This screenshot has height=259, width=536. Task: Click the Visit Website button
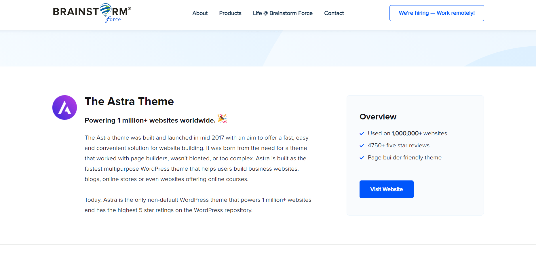tap(387, 189)
